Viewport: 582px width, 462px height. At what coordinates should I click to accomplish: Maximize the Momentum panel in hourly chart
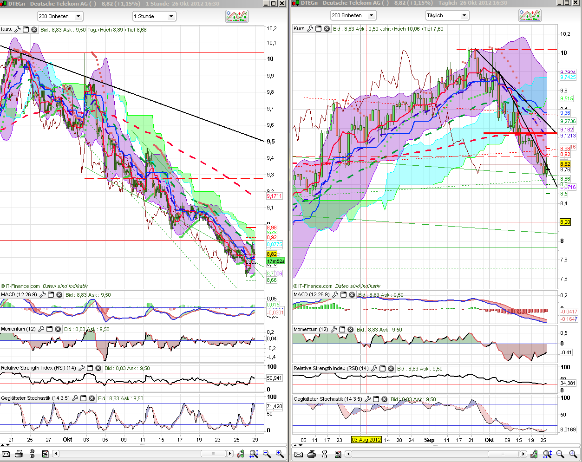tap(50, 329)
